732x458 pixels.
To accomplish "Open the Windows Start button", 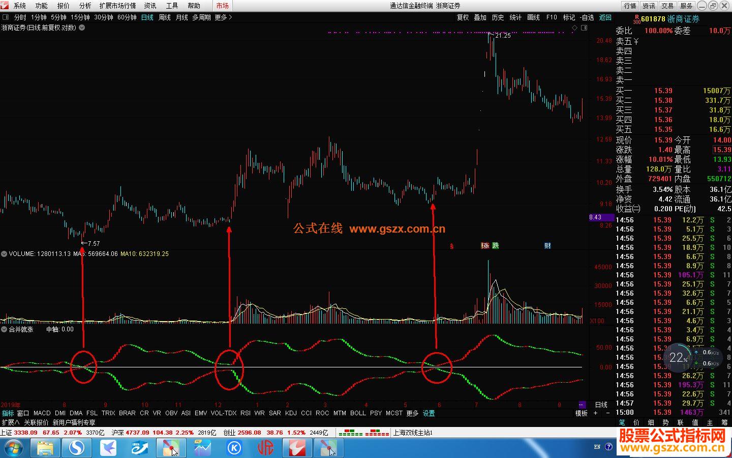I will 14,448.
